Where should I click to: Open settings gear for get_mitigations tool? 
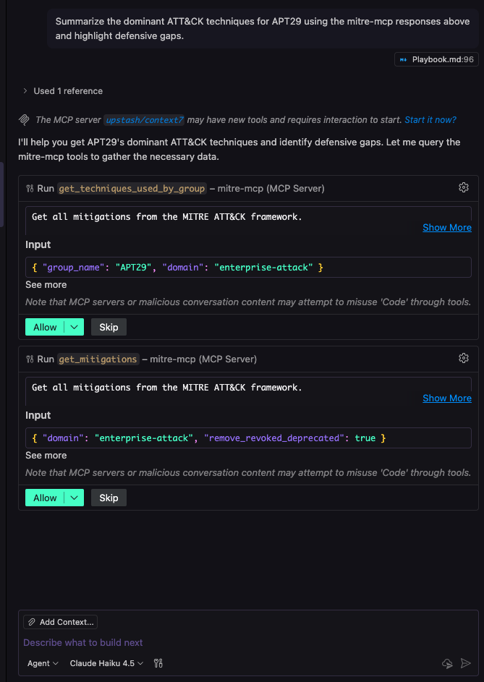464,359
